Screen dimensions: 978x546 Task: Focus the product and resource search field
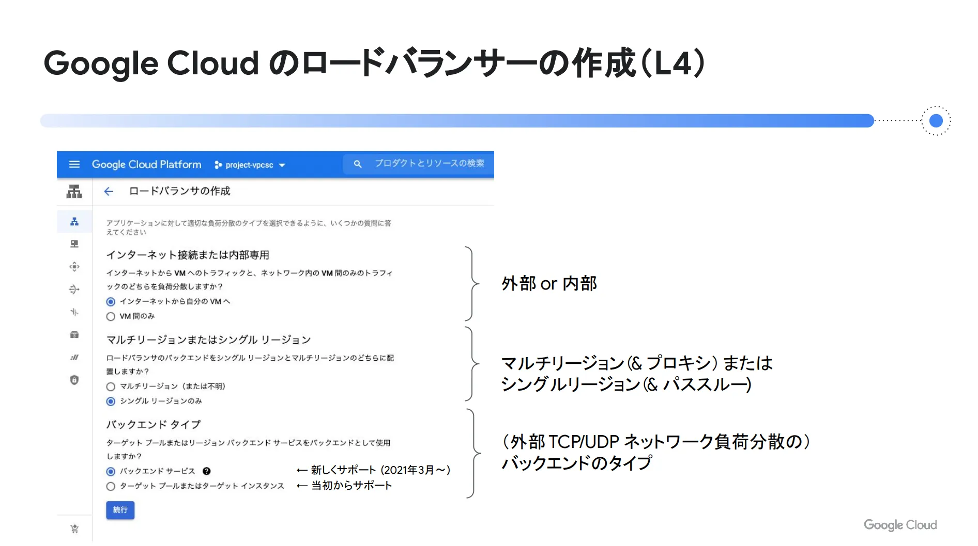click(418, 164)
